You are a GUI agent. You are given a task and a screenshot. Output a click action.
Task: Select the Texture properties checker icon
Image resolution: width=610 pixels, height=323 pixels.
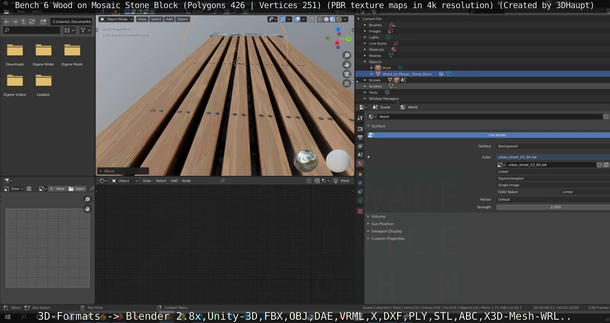(360, 211)
